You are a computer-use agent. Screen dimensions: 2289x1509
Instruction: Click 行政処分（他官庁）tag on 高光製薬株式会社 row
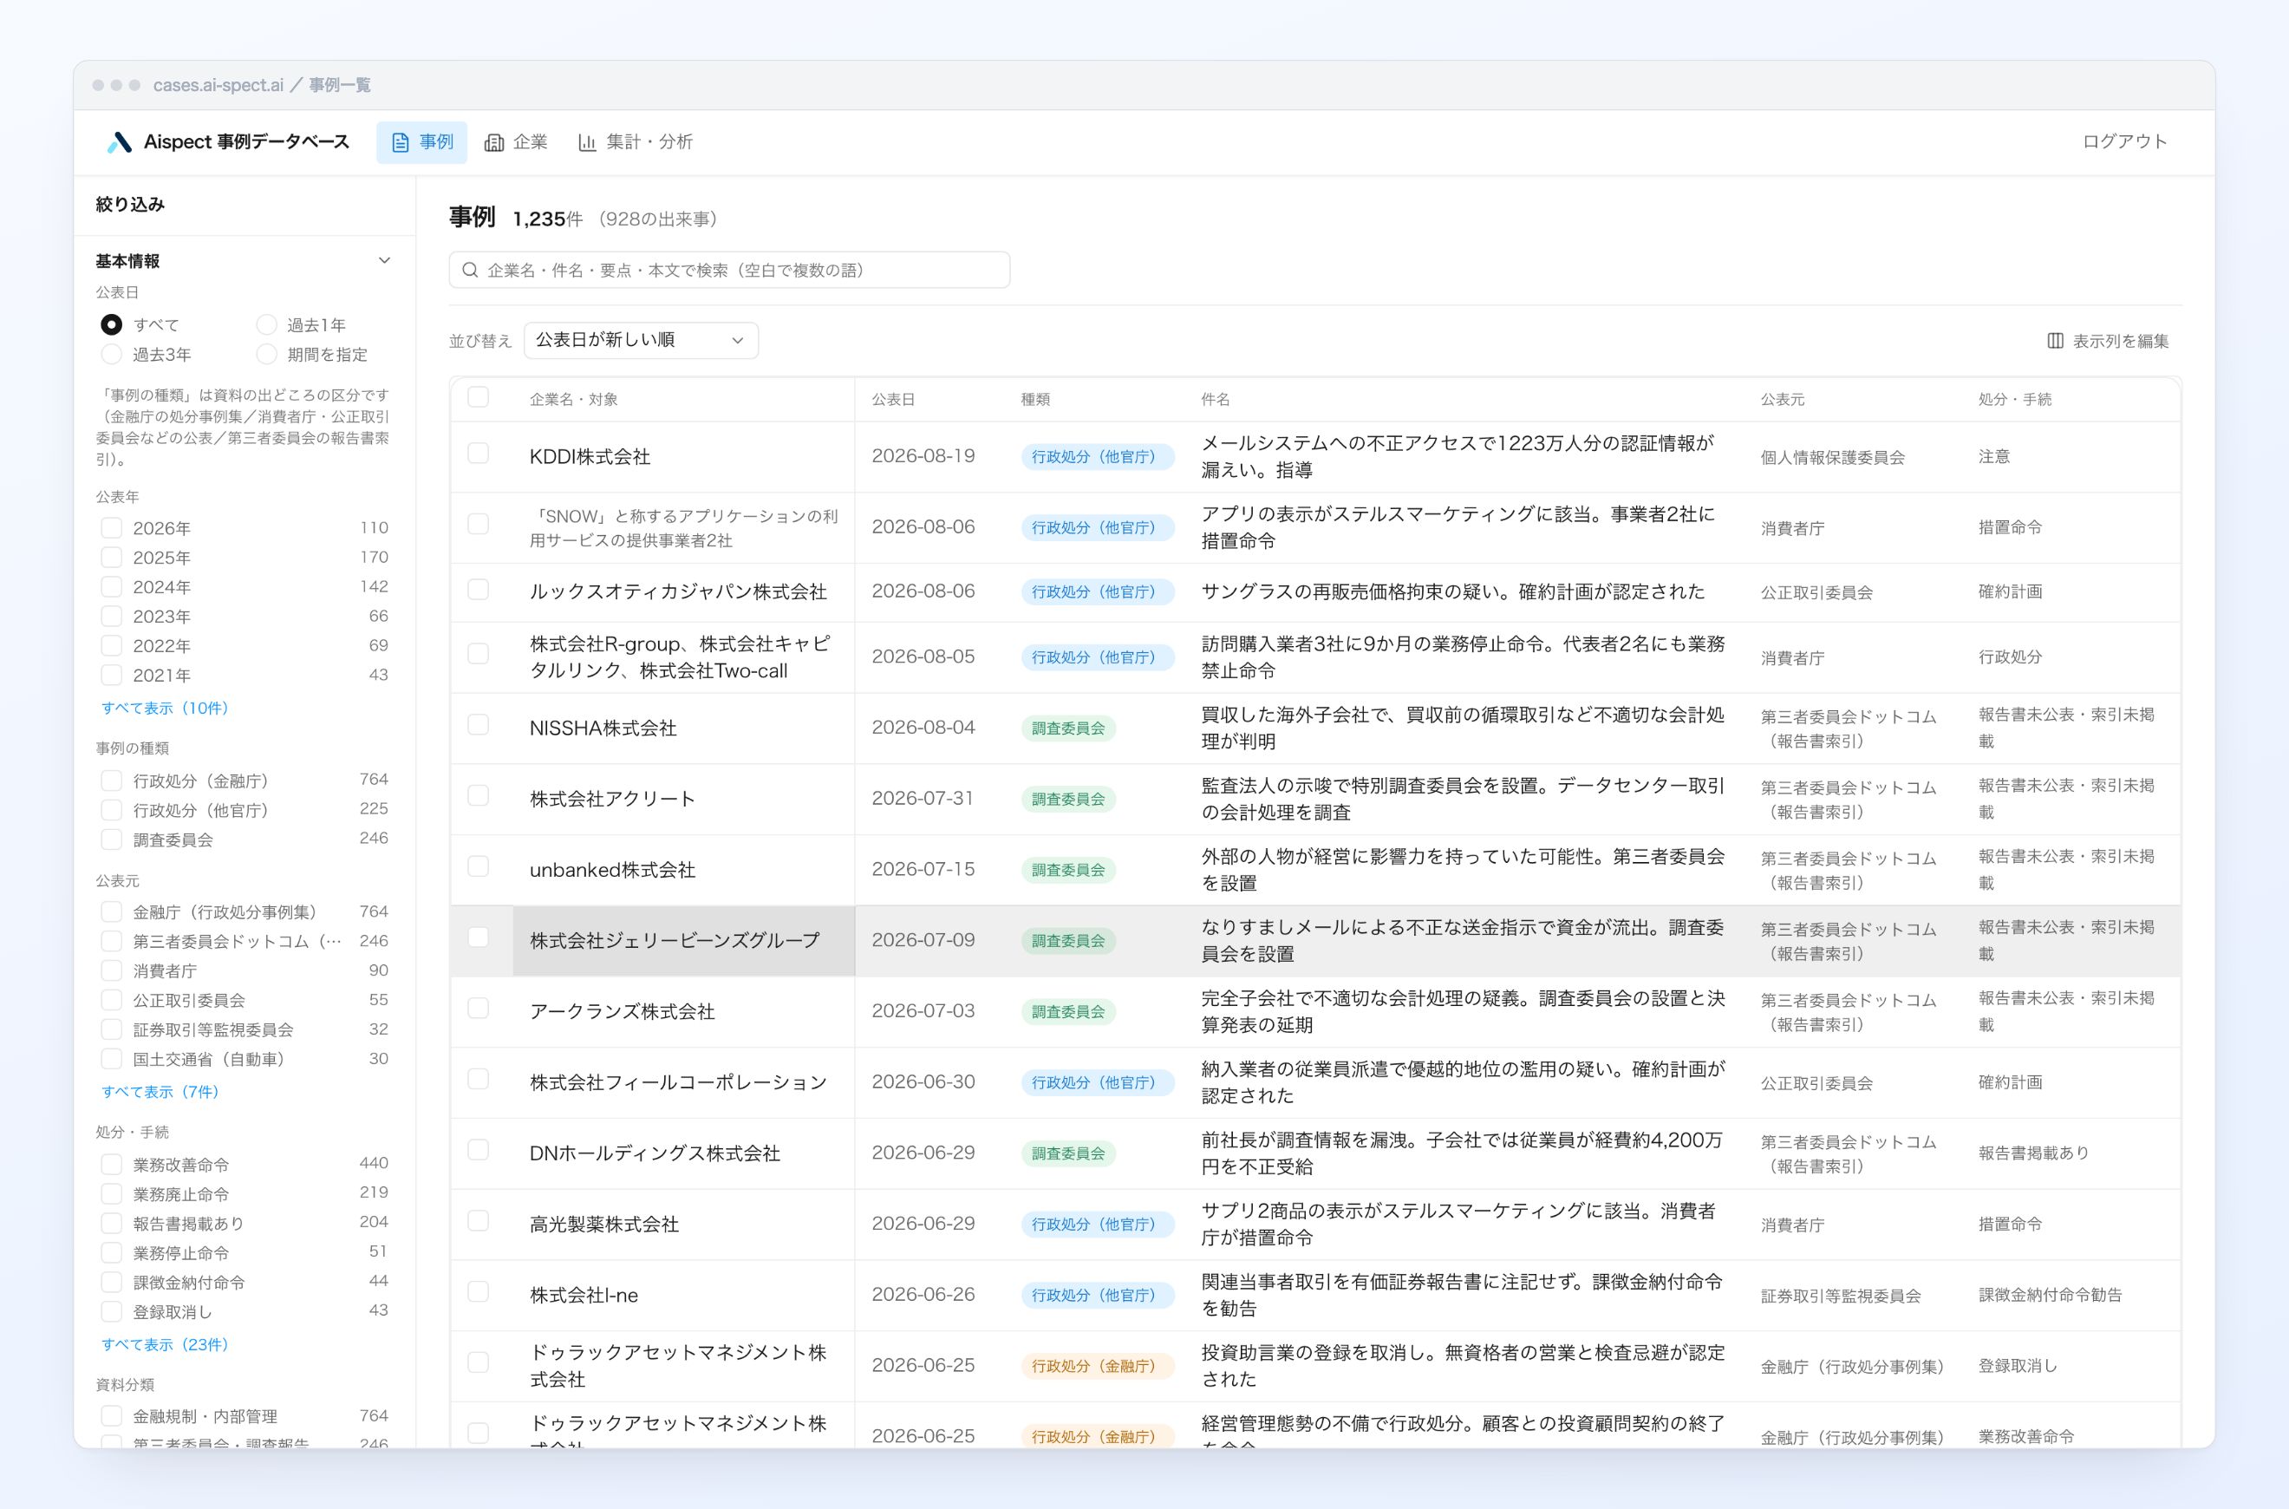click(1097, 1225)
